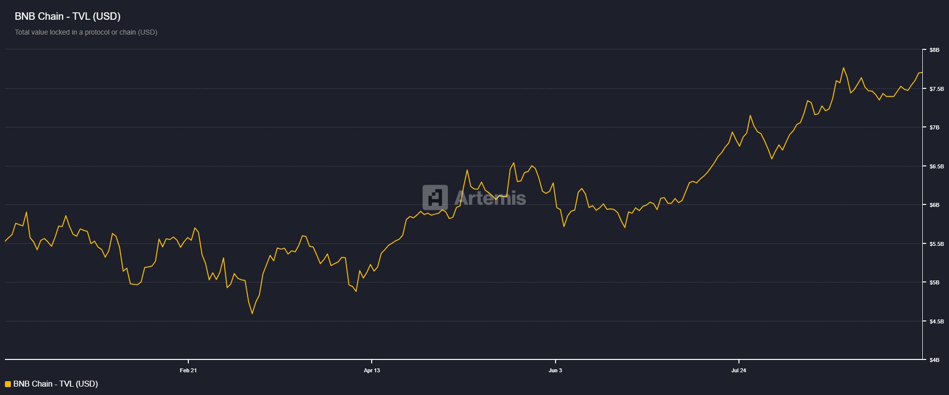Screen dimensions: 949x395
Task: Click the $8B y-axis label
Action: click(x=934, y=50)
